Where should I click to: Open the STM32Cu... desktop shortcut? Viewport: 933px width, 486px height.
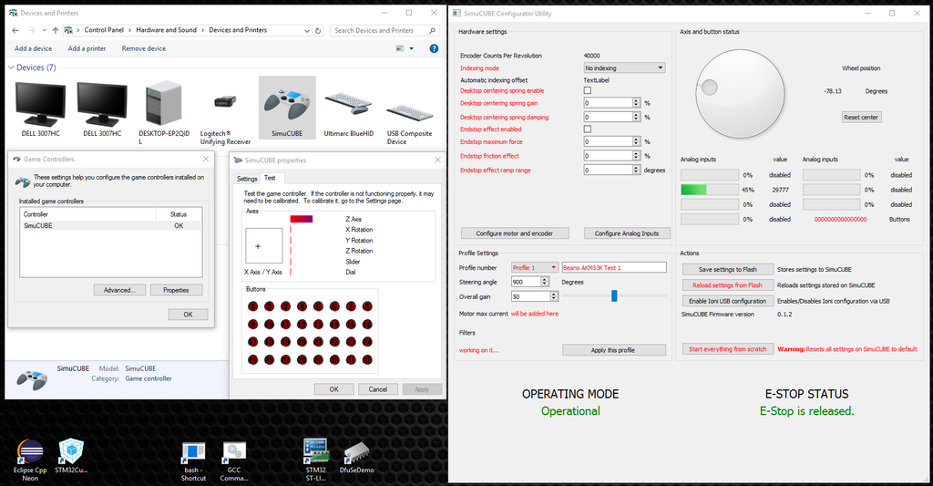71,457
